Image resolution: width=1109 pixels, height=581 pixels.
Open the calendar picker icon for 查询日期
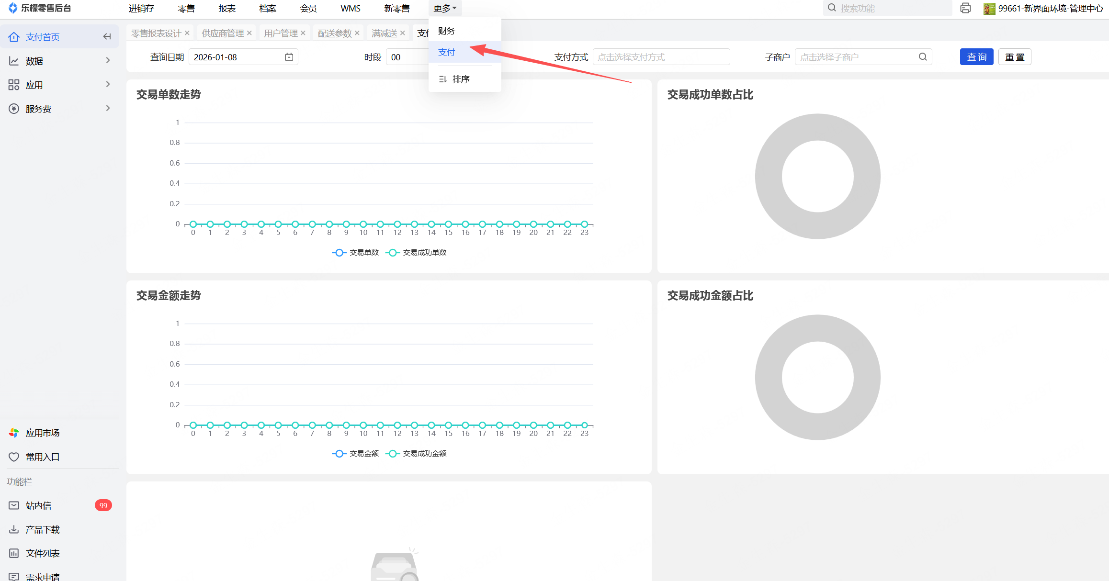click(x=289, y=57)
